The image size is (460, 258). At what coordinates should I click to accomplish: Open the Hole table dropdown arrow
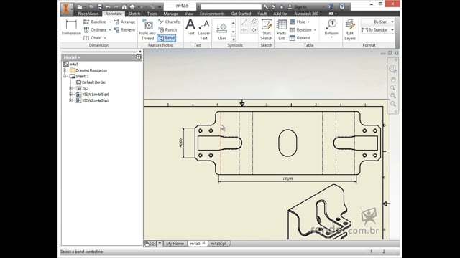click(308, 22)
